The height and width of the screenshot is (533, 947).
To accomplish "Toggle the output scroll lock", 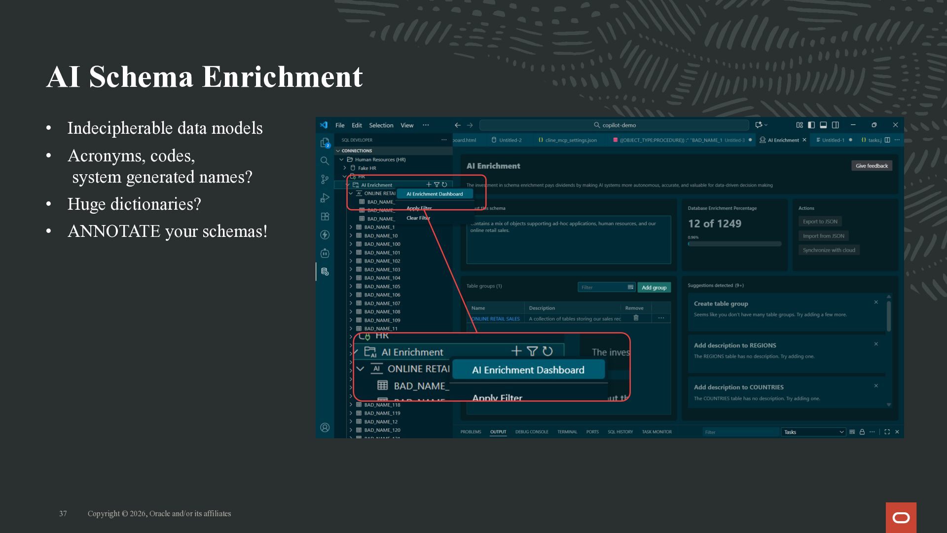I will (x=862, y=432).
